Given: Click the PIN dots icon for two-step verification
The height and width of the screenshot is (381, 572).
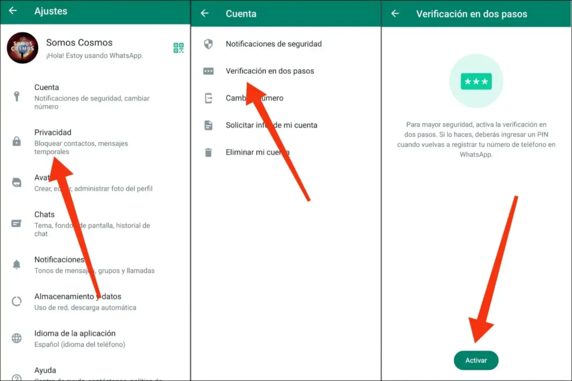Looking at the screenshot, I should click(x=208, y=71).
